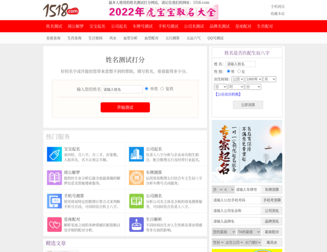Open 五行测算 in the sub navigation
The width and height of the screenshot is (327, 252).
(173, 38)
